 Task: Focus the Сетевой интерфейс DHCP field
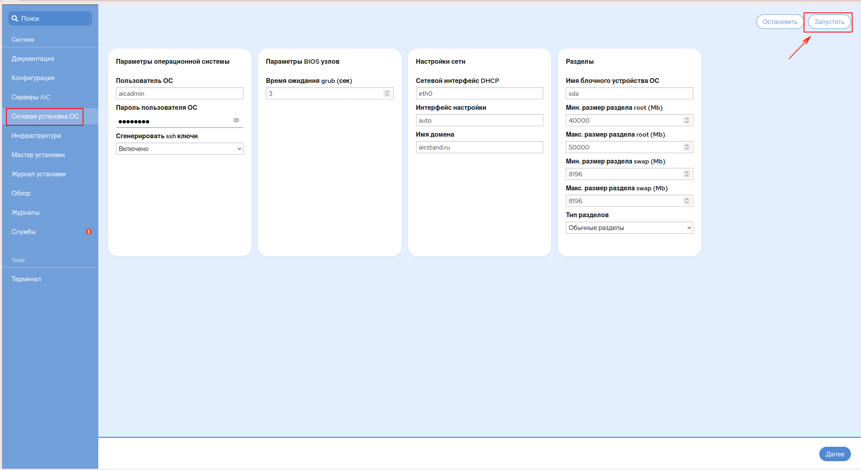(479, 93)
